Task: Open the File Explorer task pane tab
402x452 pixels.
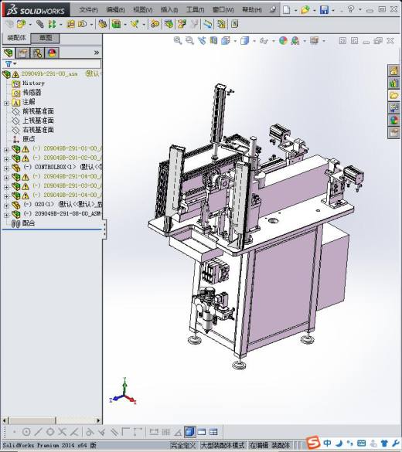Action: click(x=394, y=95)
